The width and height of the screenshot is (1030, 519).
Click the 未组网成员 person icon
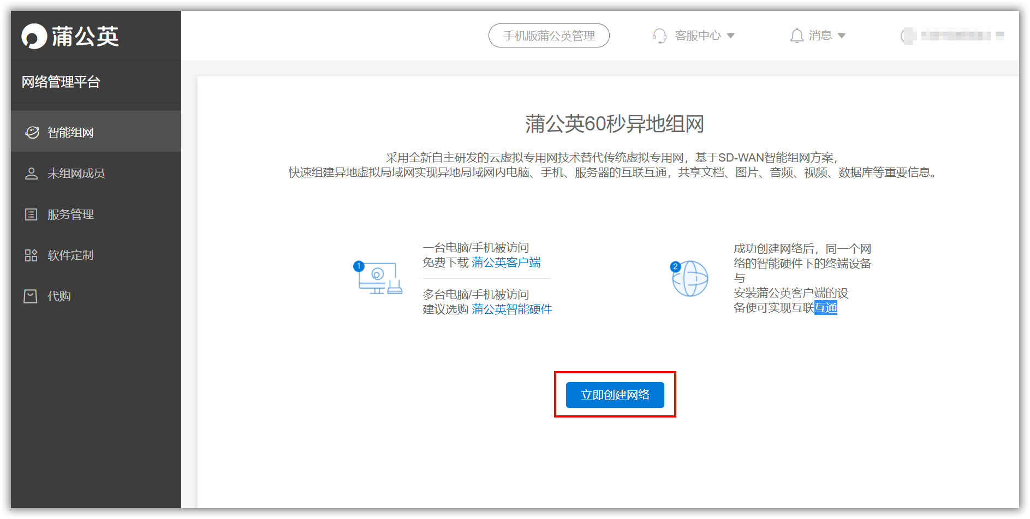click(x=32, y=174)
